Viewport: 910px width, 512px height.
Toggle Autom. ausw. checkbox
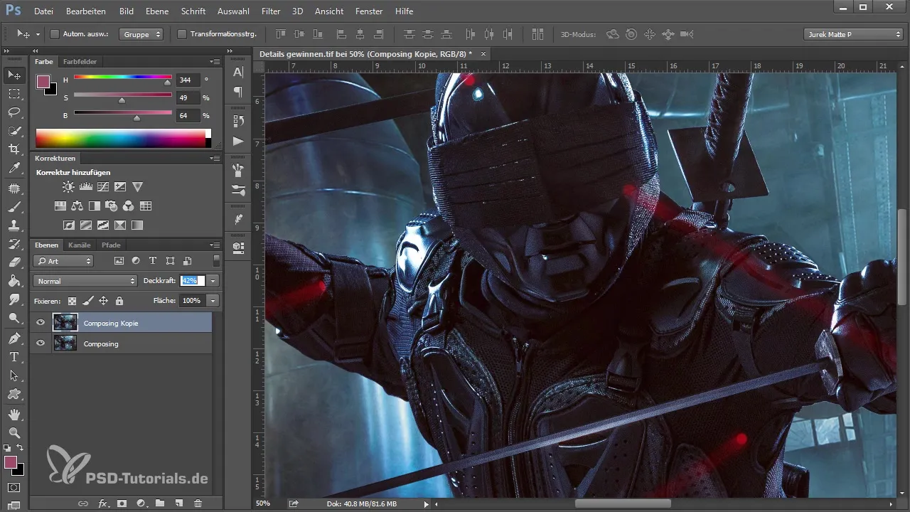tap(55, 34)
